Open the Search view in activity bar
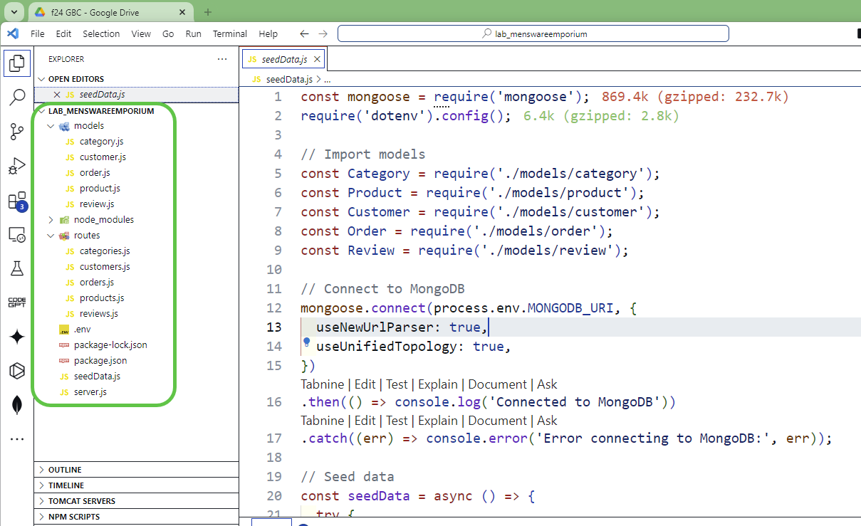The width and height of the screenshot is (861, 526). pyautogui.click(x=17, y=97)
